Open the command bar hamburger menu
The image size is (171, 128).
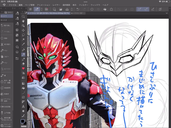(30, 9)
